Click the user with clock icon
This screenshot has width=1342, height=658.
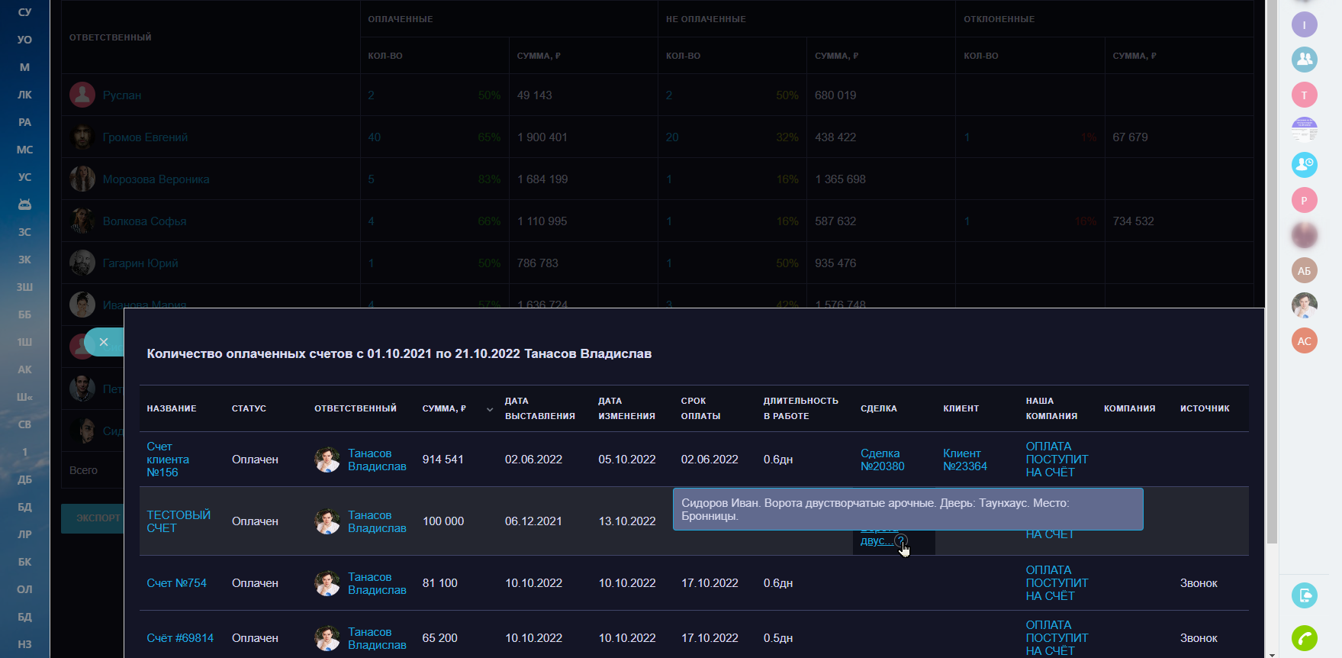point(1304,164)
